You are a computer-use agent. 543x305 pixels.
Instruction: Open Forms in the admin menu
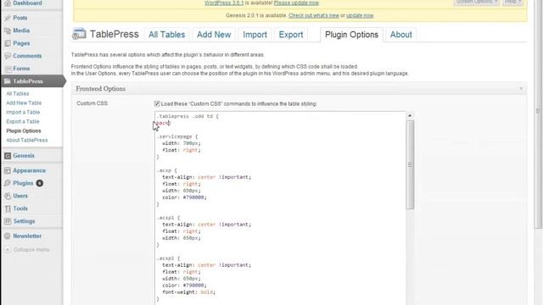click(x=21, y=69)
